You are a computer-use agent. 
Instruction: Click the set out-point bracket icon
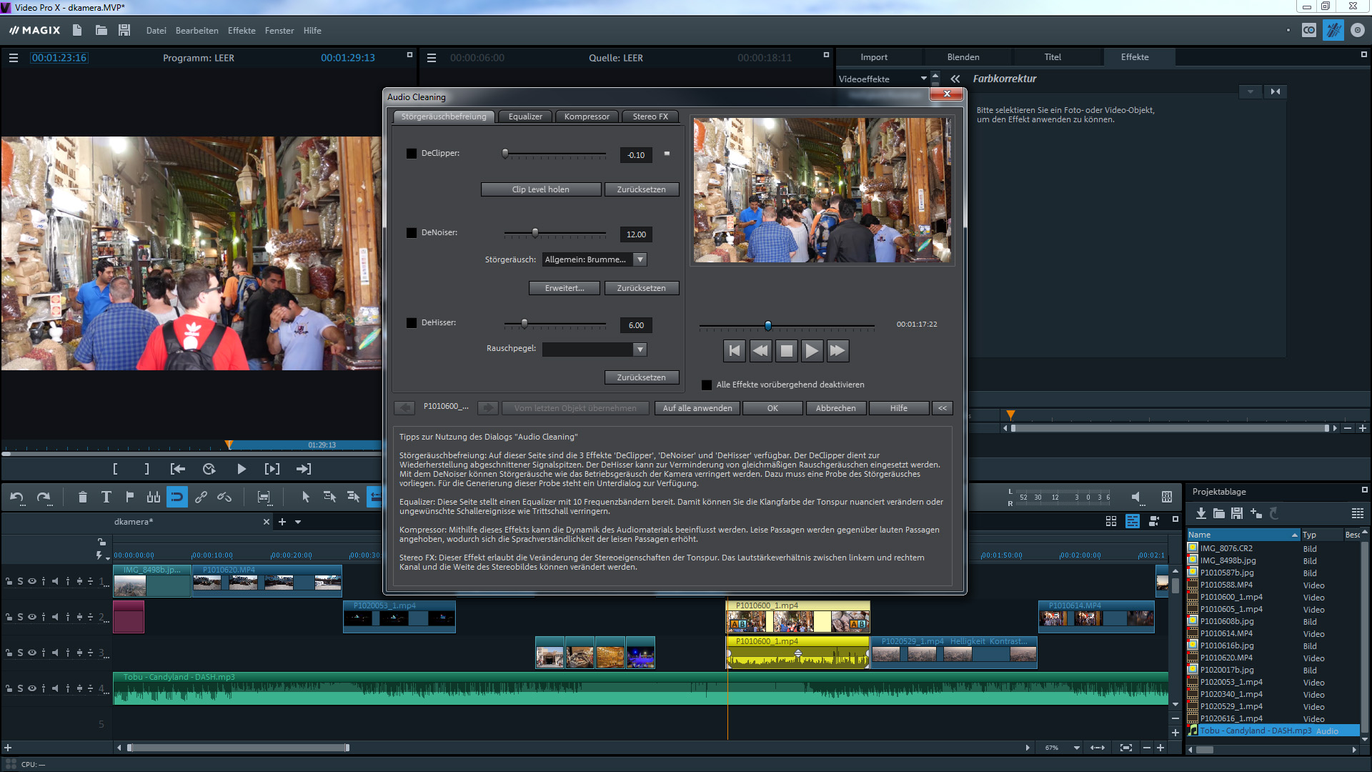click(146, 469)
